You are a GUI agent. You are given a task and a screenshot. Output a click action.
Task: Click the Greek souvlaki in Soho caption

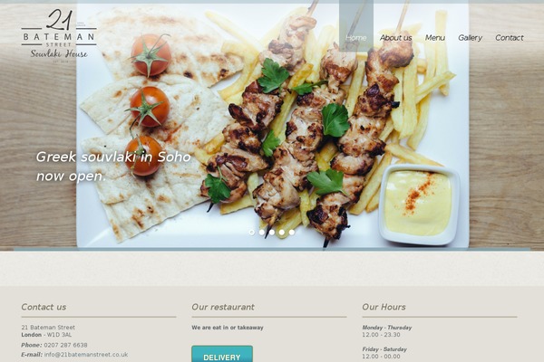113,167
